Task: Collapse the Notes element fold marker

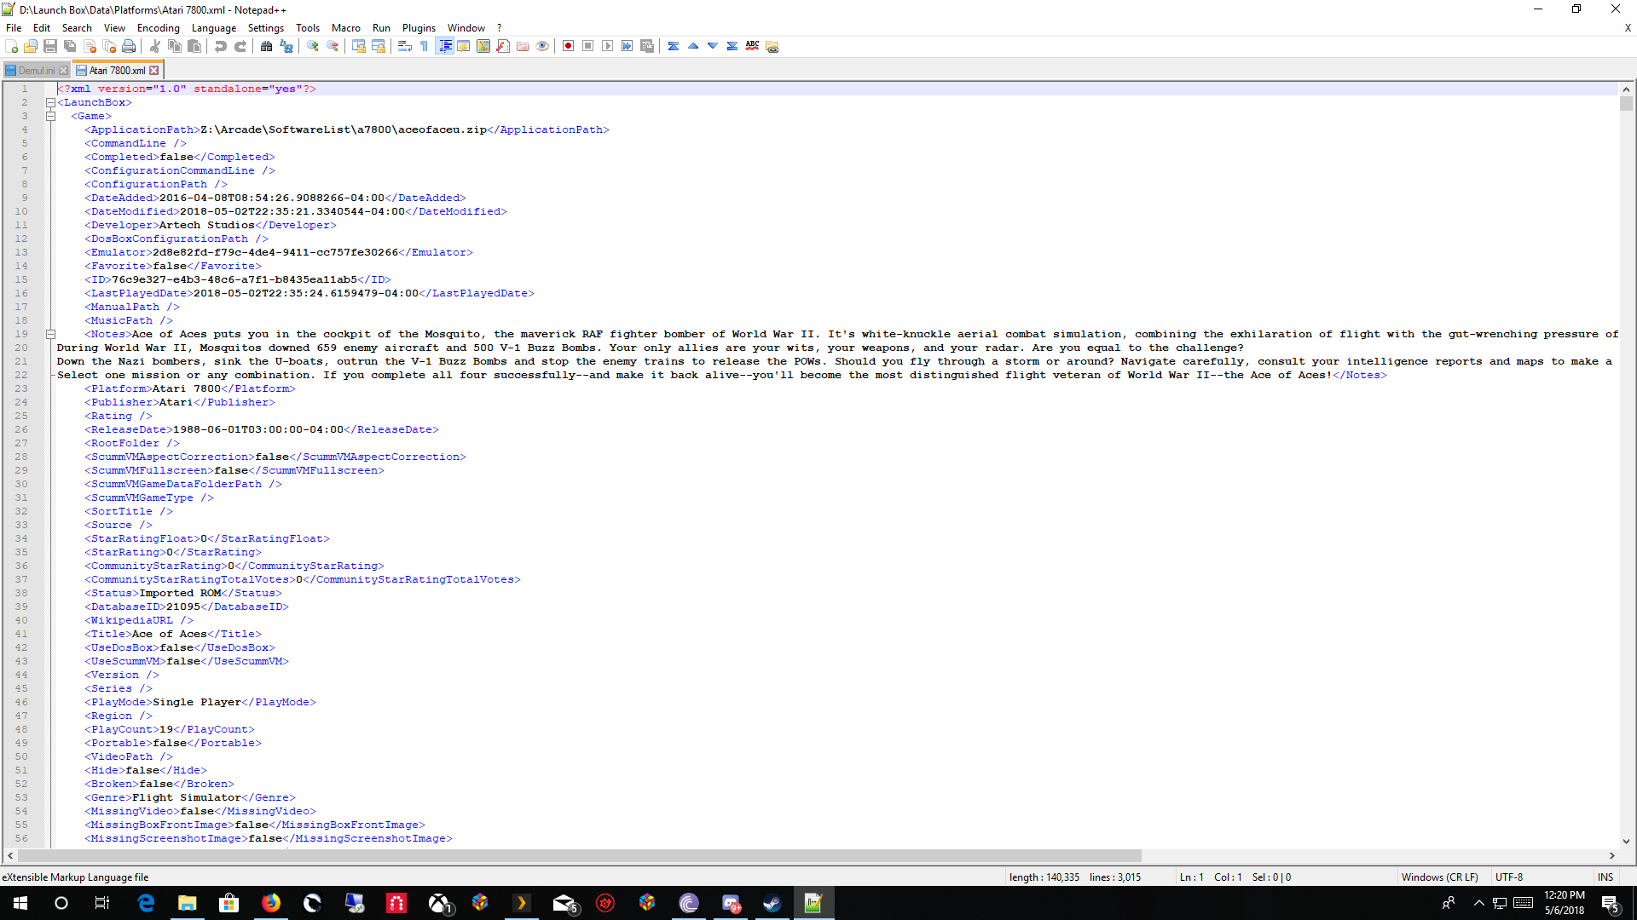Action: pyautogui.click(x=50, y=334)
